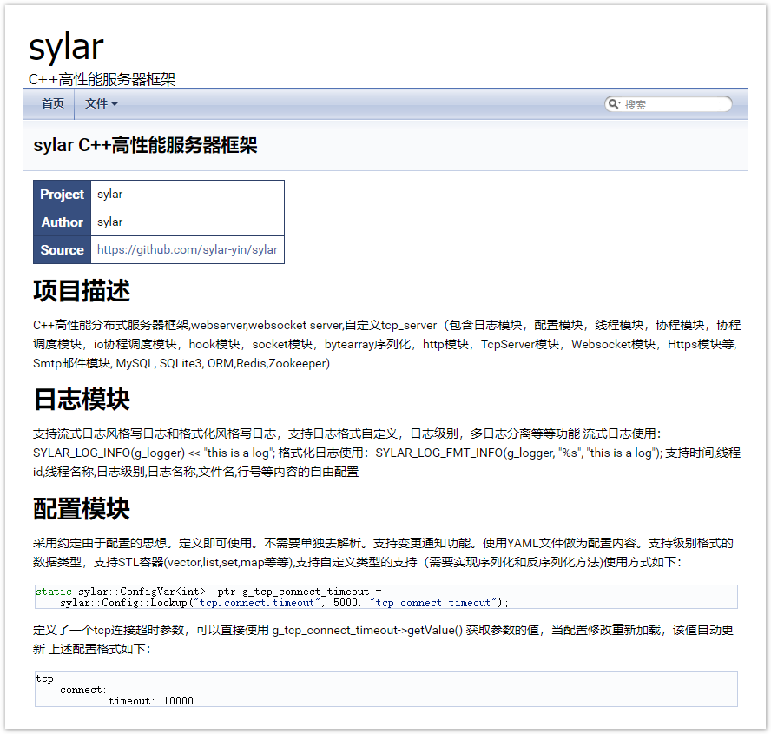The height and width of the screenshot is (734, 771).
Task: Click the tcp connect timeout YAML block
Action: pyautogui.click(x=385, y=689)
